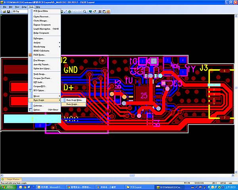Screen dimensions: 238x190
Task: Open the Edit menu
Action: click(11, 7)
